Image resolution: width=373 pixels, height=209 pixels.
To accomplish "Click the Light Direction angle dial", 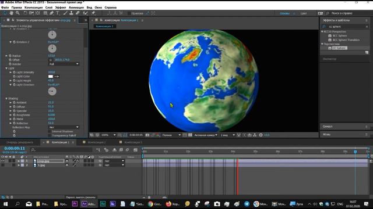I will (52, 91).
